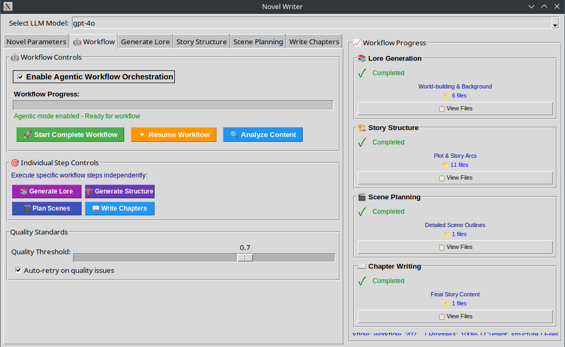Click the book icon next to Chapter Writing
Screen dimensions: 565x347
pyautogui.click(x=362, y=267)
